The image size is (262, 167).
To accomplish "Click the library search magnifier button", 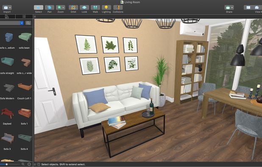I will click(x=28, y=23).
